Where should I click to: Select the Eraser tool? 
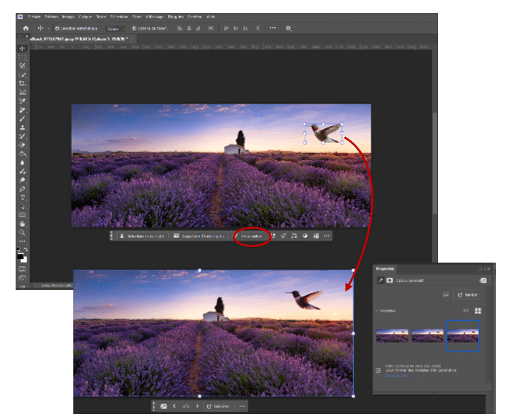22,145
